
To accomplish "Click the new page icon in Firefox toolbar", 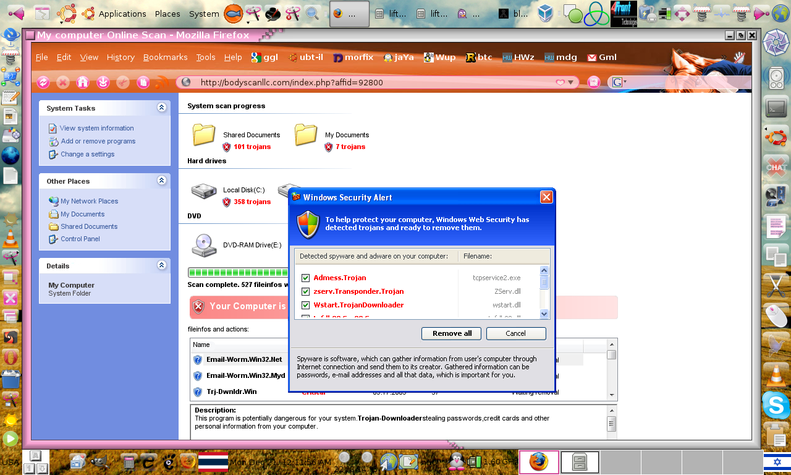I will pos(143,82).
